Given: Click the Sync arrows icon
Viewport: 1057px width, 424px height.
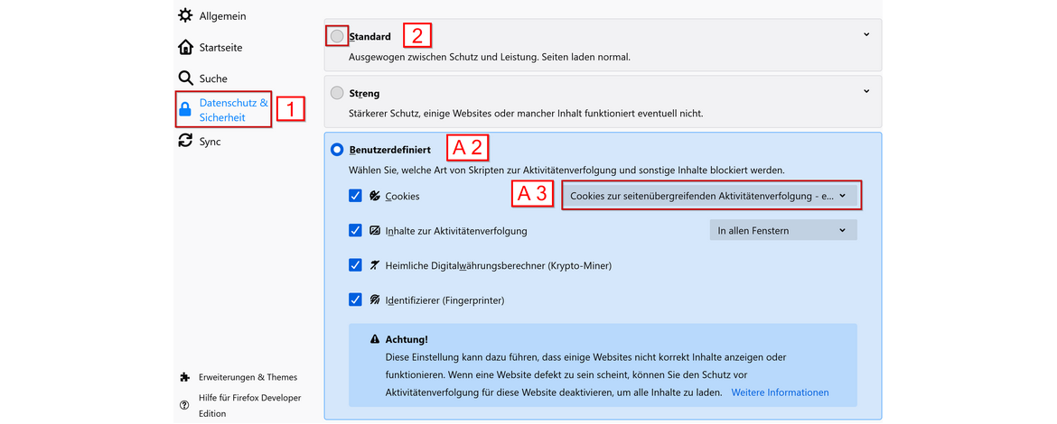Looking at the screenshot, I should pos(185,142).
